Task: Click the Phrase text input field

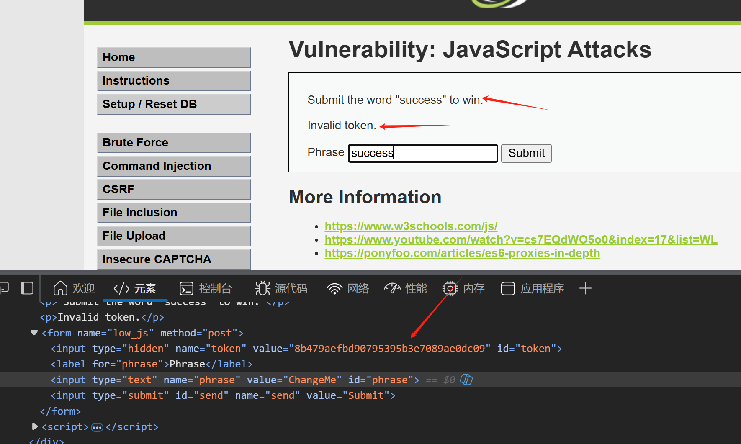Action: 423,153
